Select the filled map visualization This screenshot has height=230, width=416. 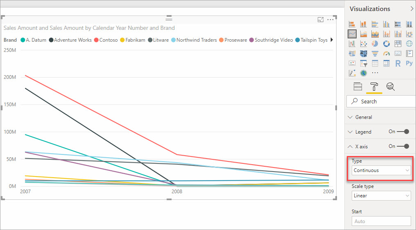tap(352, 54)
